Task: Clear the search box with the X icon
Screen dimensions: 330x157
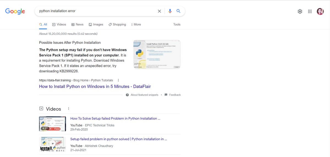Action: (x=159, y=11)
